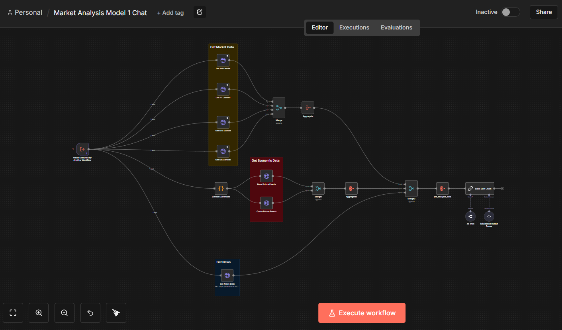Open the Get H4 Candle HTTP node
562x330 pixels.
(223, 61)
